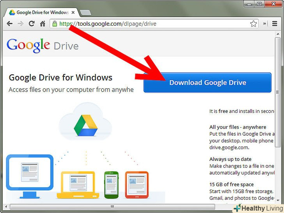Click the Google logo
The image size is (284, 213).
click(x=28, y=46)
